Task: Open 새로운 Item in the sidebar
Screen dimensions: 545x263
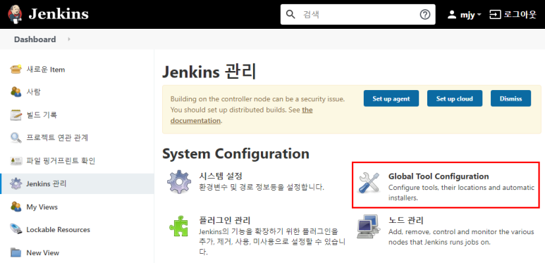Action: pos(46,70)
